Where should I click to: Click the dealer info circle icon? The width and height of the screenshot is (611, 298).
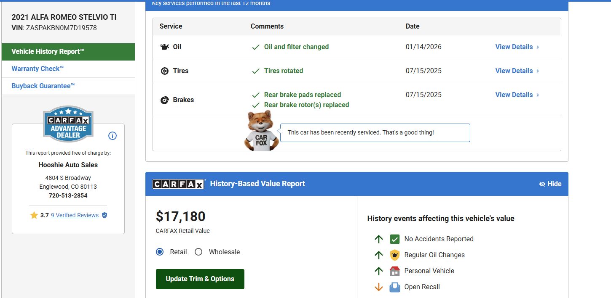click(113, 136)
